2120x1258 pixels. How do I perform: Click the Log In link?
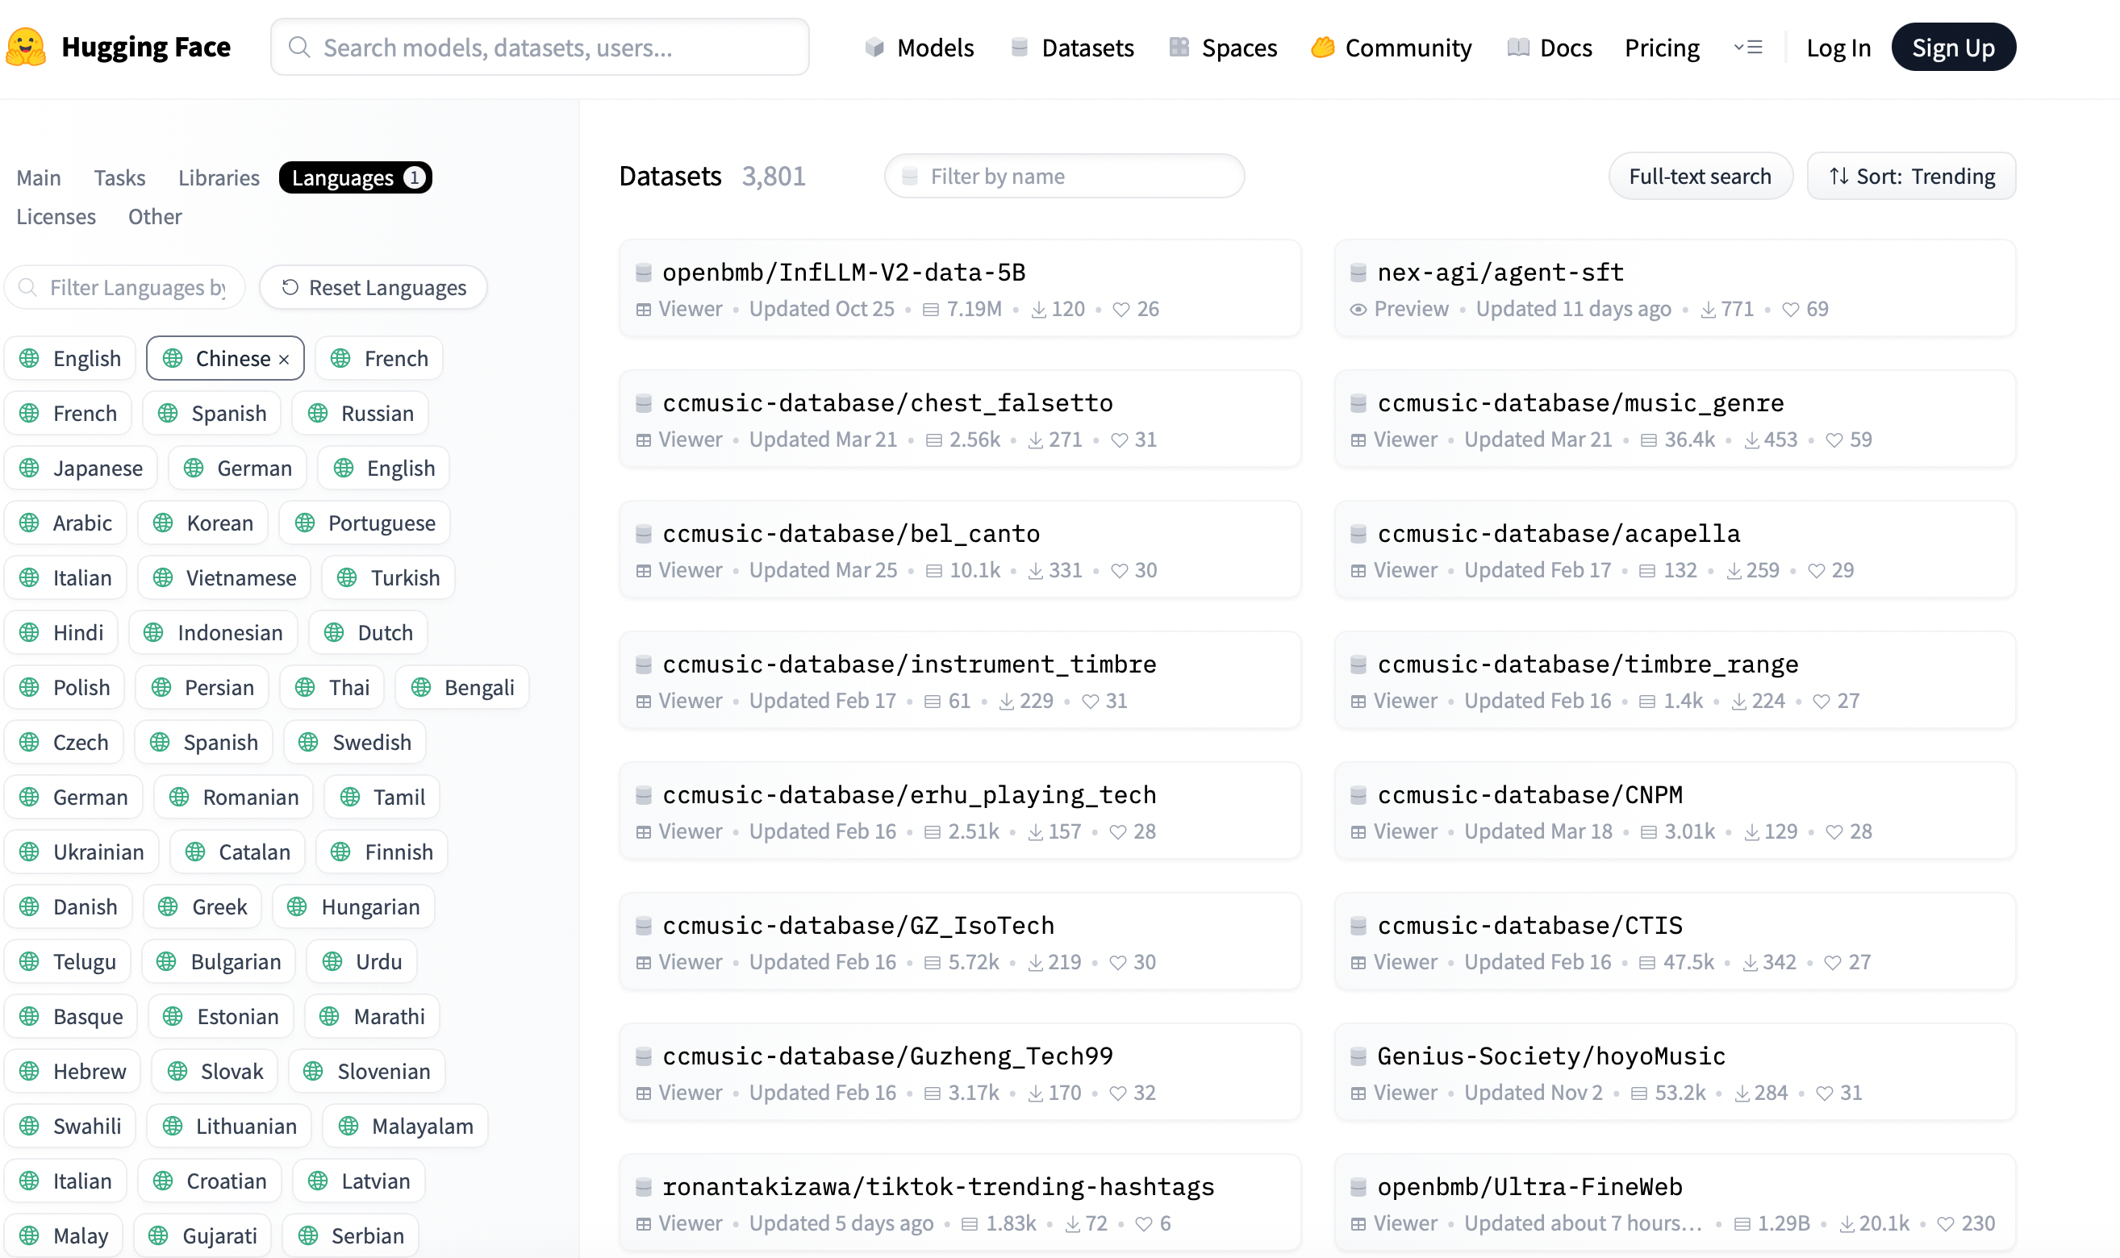[1838, 48]
